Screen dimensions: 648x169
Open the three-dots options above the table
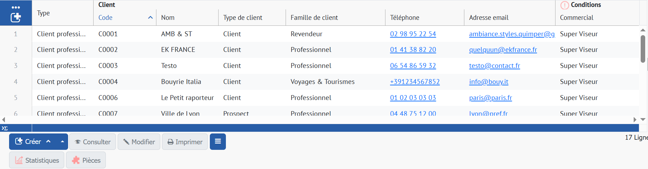tap(16, 7)
